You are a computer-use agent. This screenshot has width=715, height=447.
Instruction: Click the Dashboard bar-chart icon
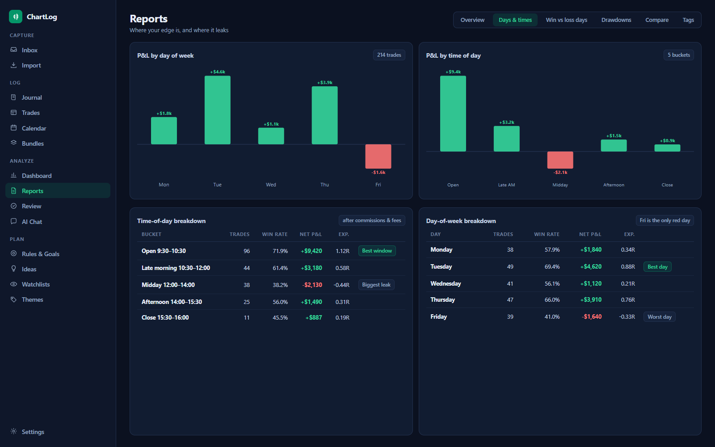(x=14, y=175)
